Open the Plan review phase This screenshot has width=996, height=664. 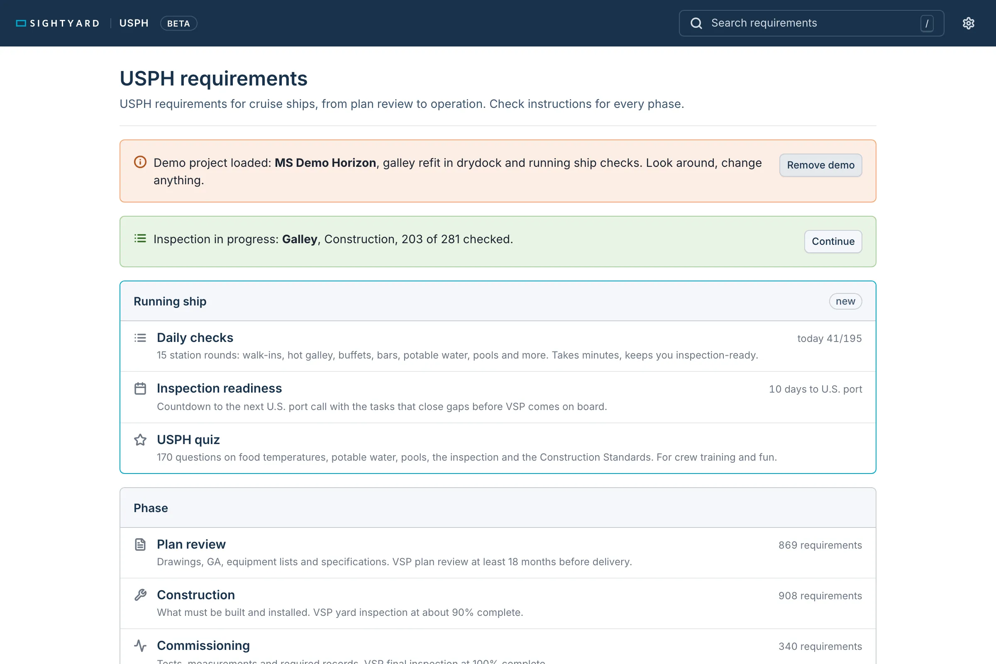pos(498,553)
